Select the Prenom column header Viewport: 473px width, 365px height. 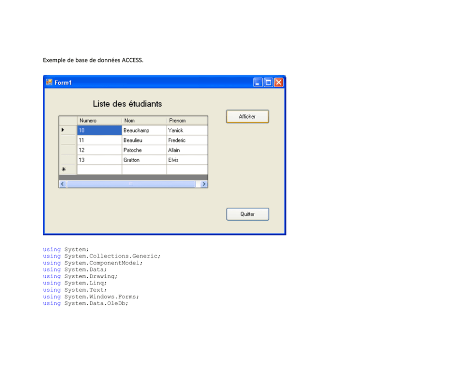[187, 121]
